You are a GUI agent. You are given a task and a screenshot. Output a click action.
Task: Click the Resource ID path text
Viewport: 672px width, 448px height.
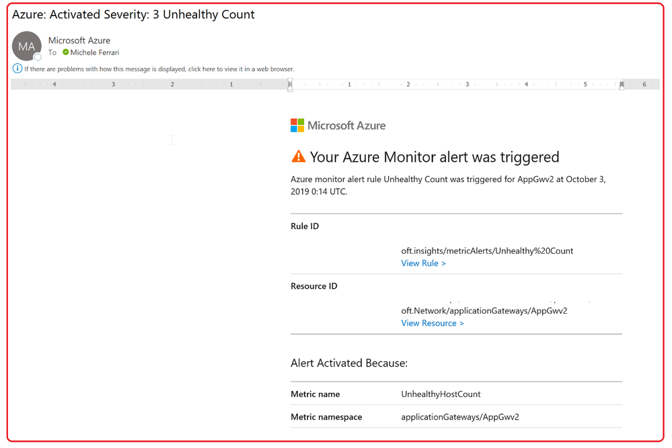tap(484, 311)
